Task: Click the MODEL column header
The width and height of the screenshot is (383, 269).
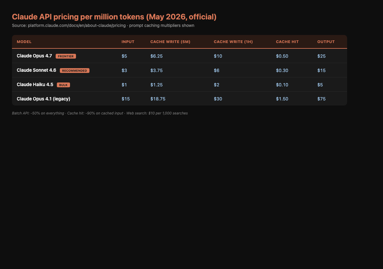Action: click(x=24, y=42)
